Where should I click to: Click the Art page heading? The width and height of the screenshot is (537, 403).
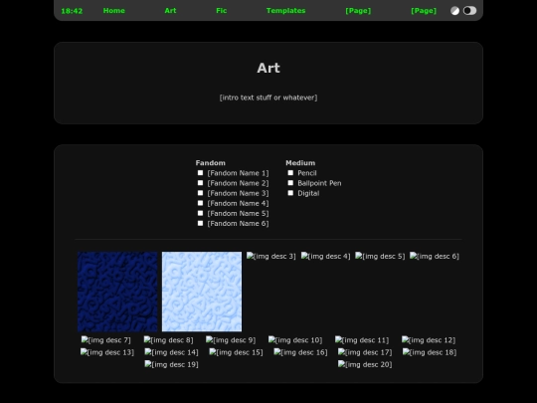tap(268, 68)
